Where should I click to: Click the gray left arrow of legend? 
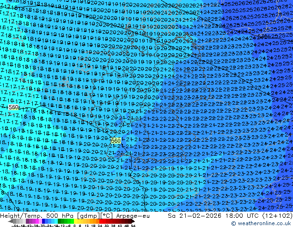(11, 221)
